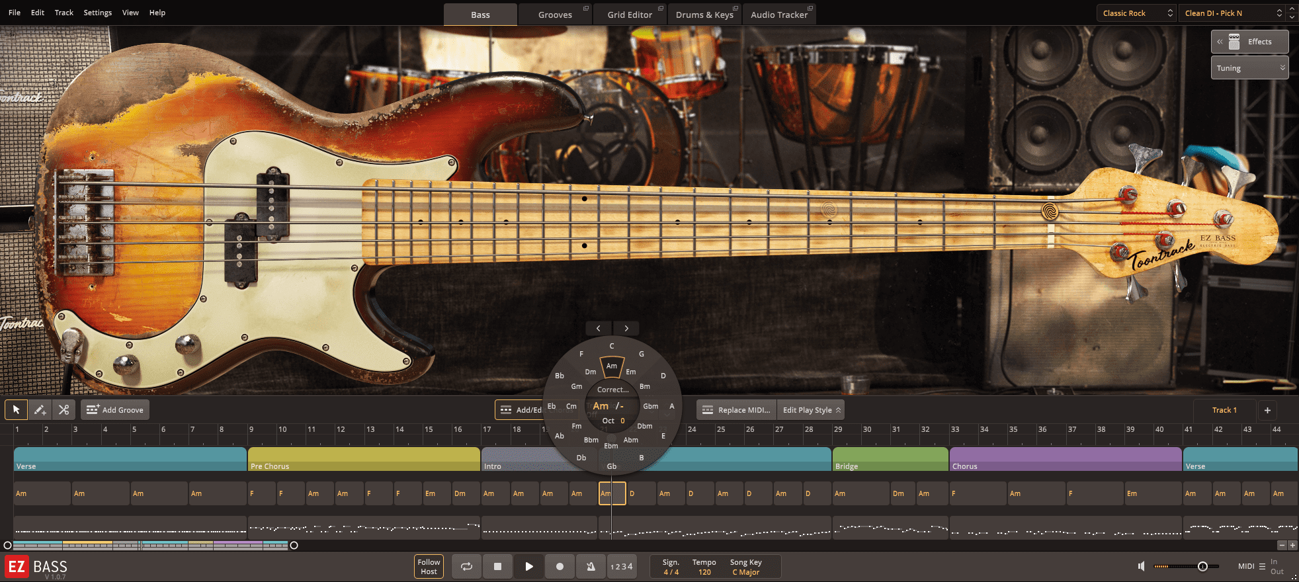1299x582 pixels.
Task: Switch to the Grid Editor tab
Action: pyautogui.click(x=630, y=15)
